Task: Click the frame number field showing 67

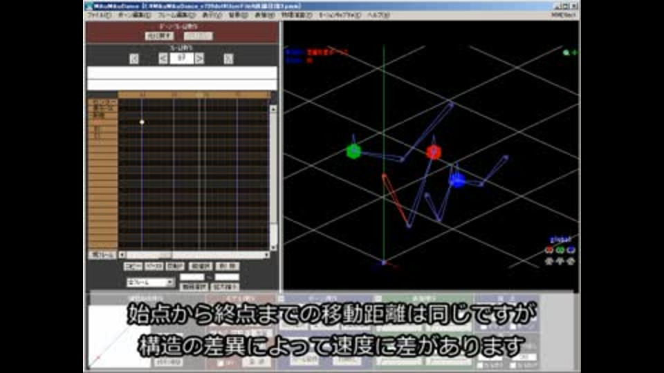Action: pos(181,58)
